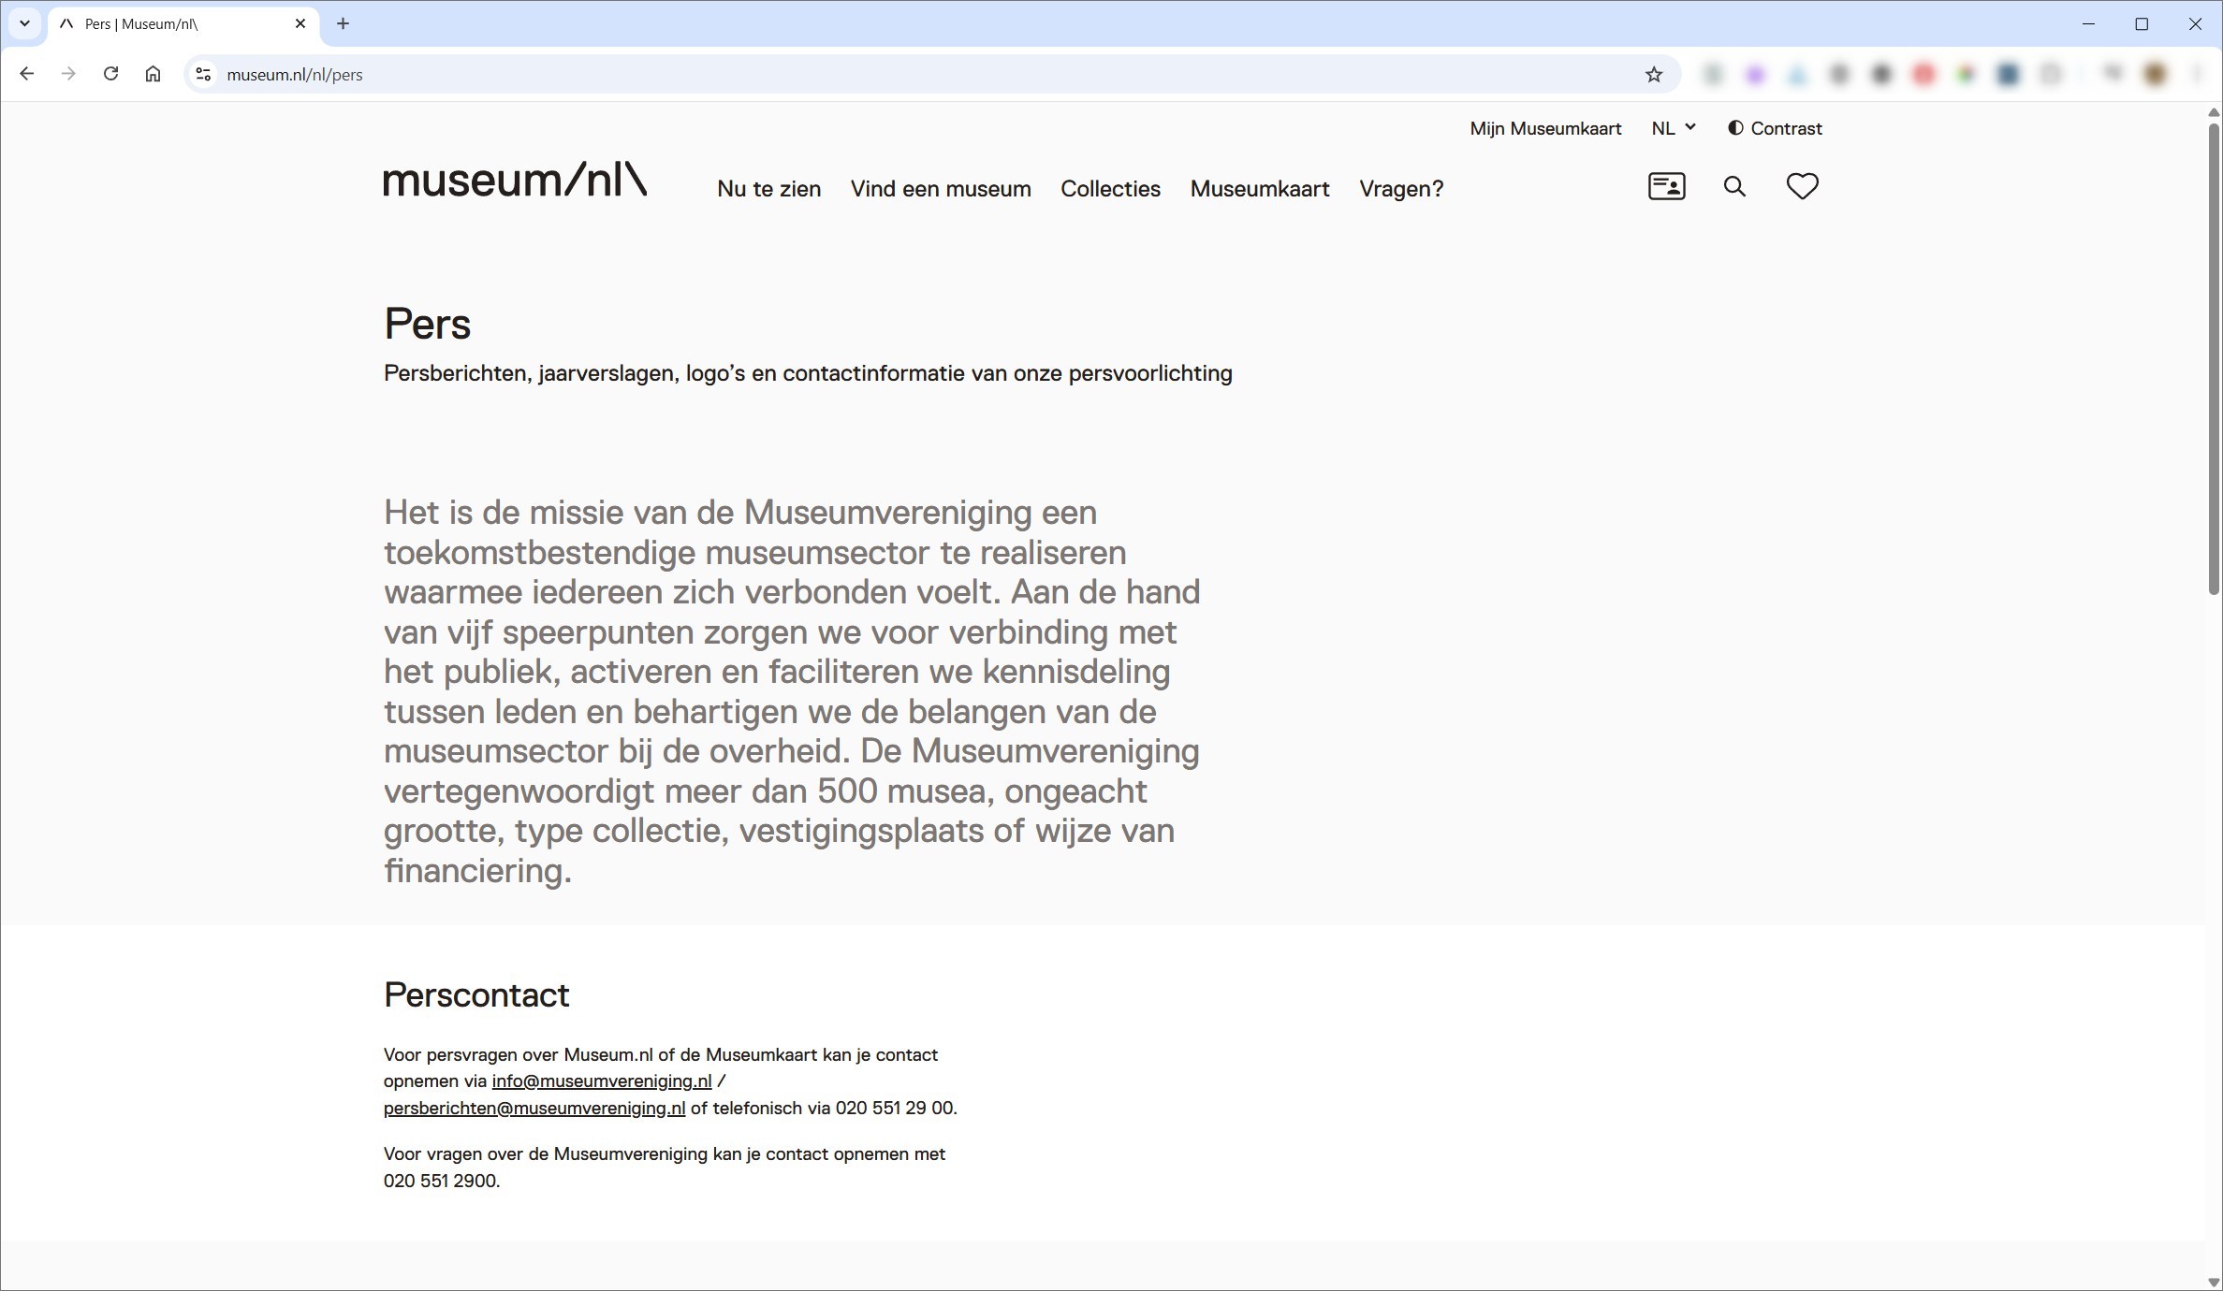
Task: Go back with browser back arrow
Action: point(26,74)
